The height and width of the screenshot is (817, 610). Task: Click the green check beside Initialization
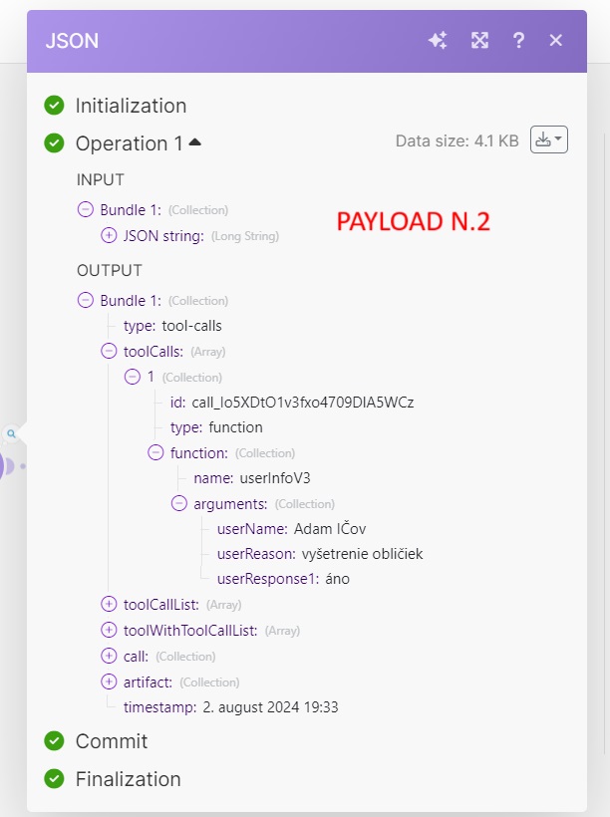click(x=55, y=105)
